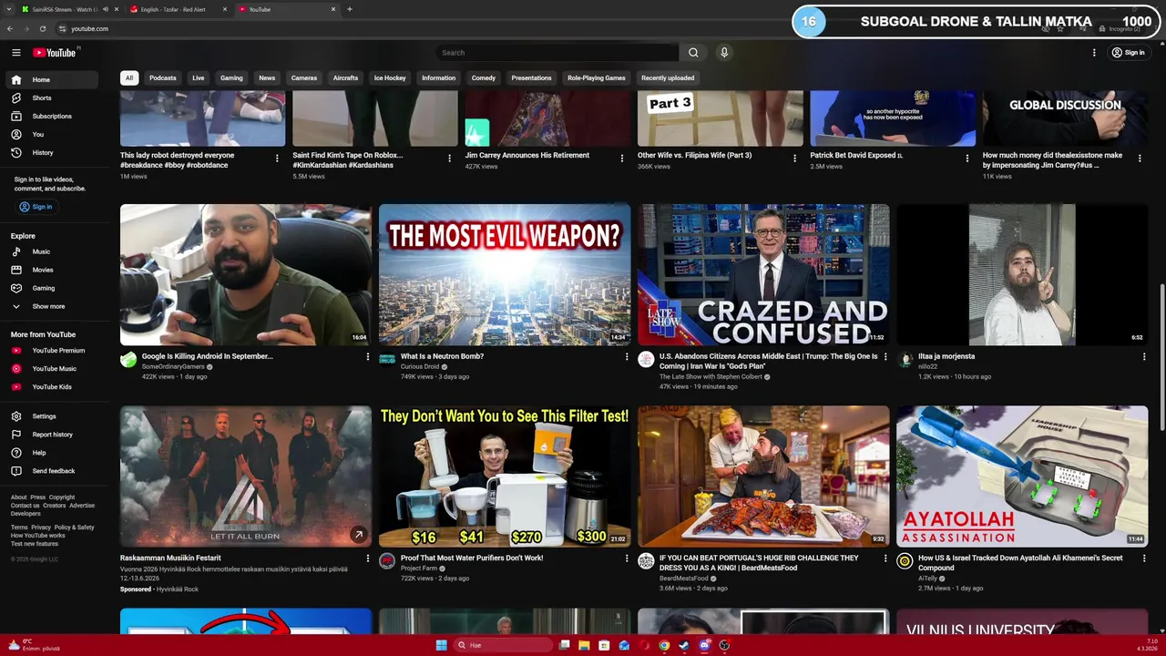Open the Crazed and Confused Late Show thumbnail
The width and height of the screenshot is (1166, 656).
pyautogui.click(x=763, y=274)
